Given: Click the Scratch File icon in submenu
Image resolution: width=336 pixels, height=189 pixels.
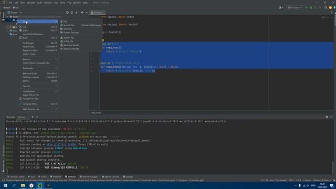Looking at the screenshot, I should tap(61, 25).
